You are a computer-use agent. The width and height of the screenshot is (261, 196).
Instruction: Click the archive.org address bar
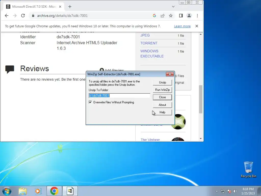92,16
